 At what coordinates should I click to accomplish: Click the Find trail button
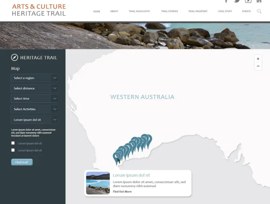point(22,162)
